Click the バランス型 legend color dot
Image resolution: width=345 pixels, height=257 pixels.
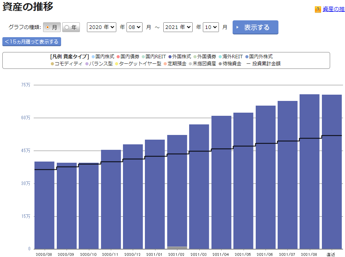[87, 64]
